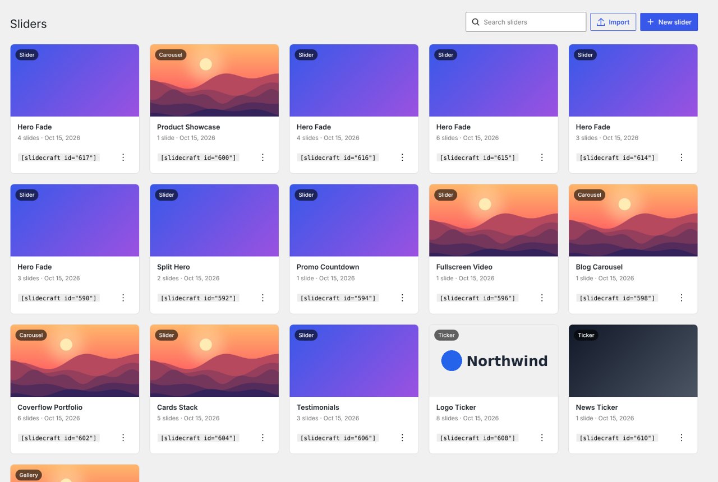Copy shortcode [slidecraft id="606"]
The height and width of the screenshot is (482, 718).
(x=338, y=438)
